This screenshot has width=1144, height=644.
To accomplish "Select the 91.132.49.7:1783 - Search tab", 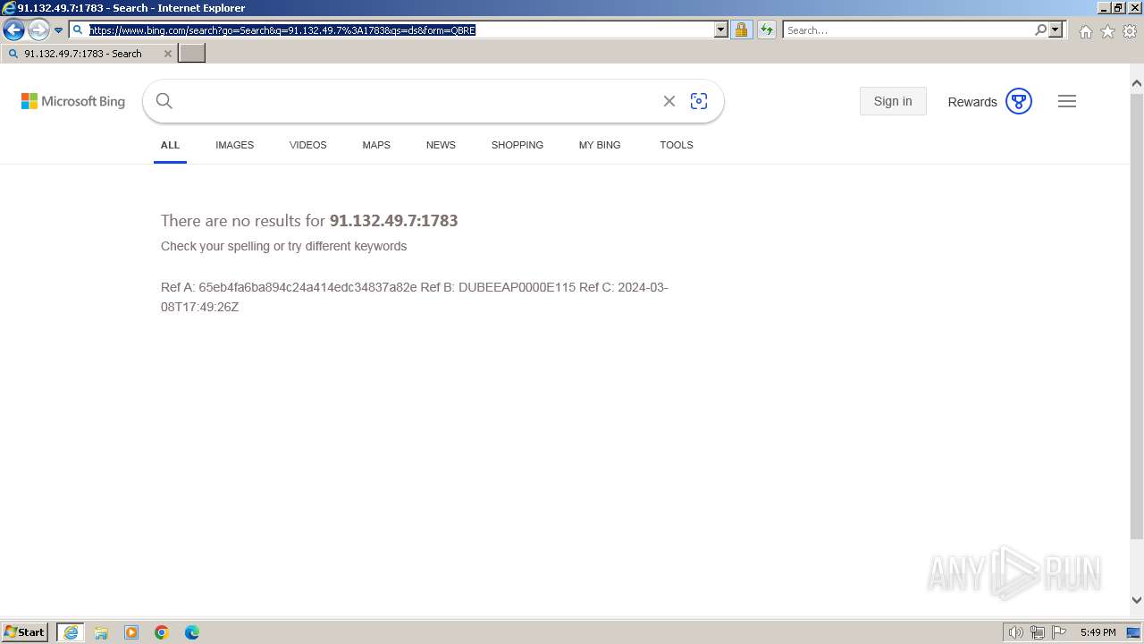I will pyautogui.click(x=88, y=54).
